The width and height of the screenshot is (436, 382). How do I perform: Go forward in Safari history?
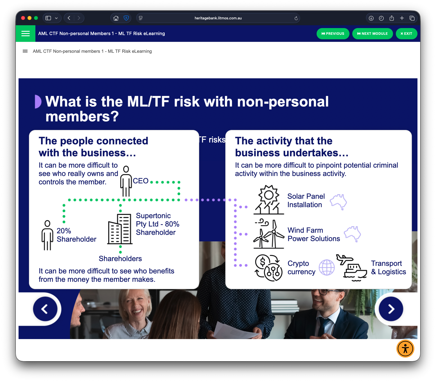(x=79, y=18)
